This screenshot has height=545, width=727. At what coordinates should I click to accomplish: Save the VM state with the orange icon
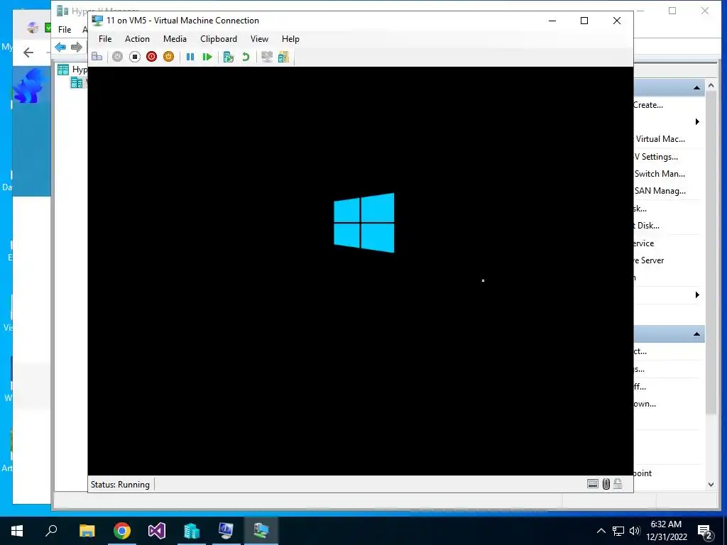click(x=169, y=57)
